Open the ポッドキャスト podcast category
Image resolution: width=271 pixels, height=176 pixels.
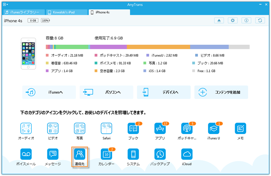[186, 128]
